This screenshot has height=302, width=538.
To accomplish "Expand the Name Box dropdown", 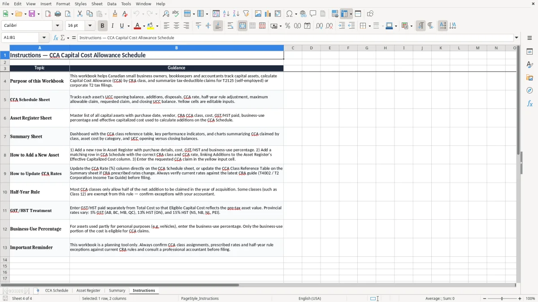I will click(x=44, y=38).
